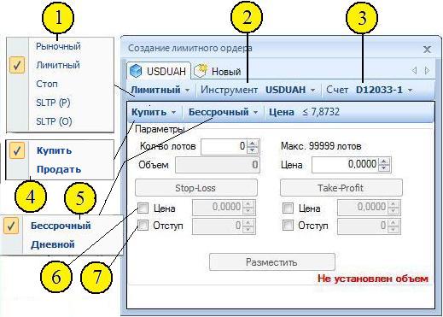Click the Цена ≤ 7,8732 label
This screenshot has height=317, width=443.
304,112
